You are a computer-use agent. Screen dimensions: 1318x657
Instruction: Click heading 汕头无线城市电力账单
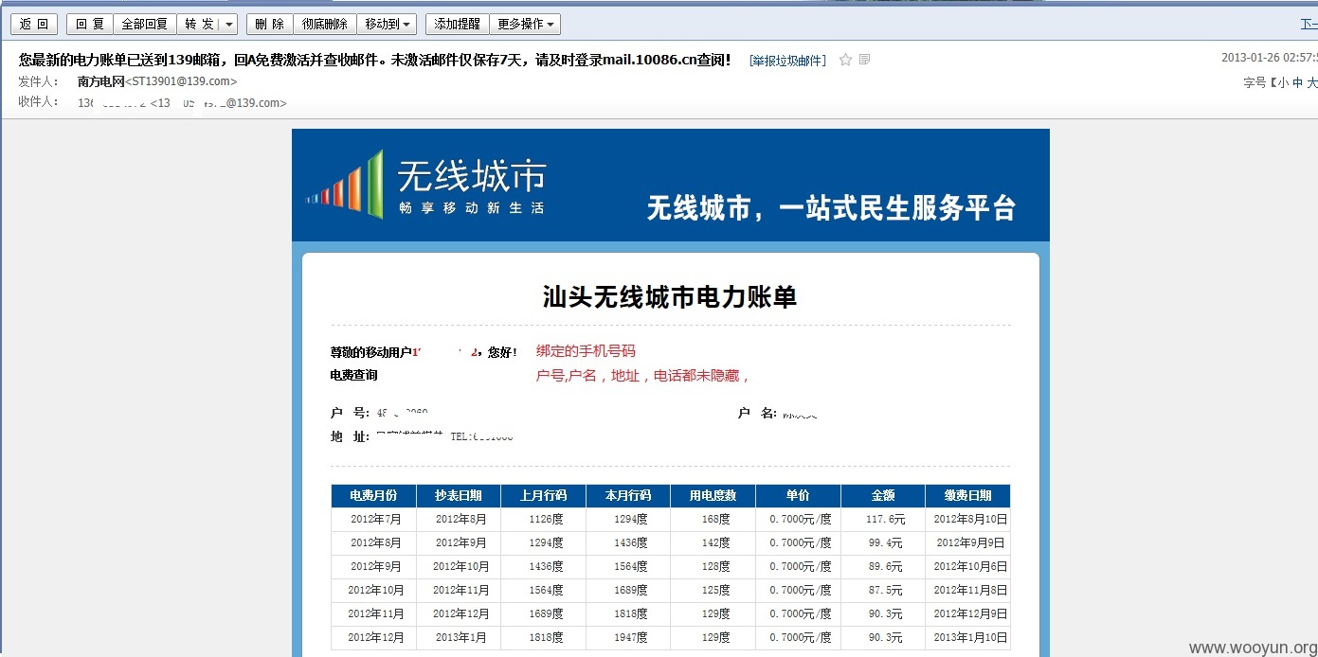click(x=670, y=297)
